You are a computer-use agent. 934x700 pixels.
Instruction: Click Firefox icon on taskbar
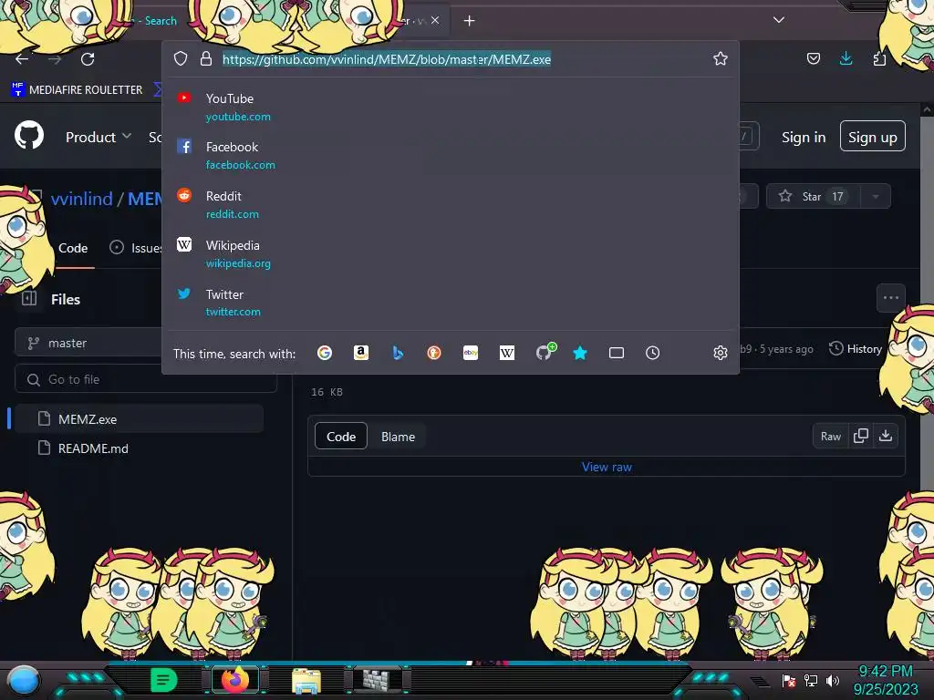[235, 680]
